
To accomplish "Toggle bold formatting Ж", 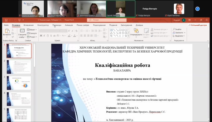I will pos(41,36).
